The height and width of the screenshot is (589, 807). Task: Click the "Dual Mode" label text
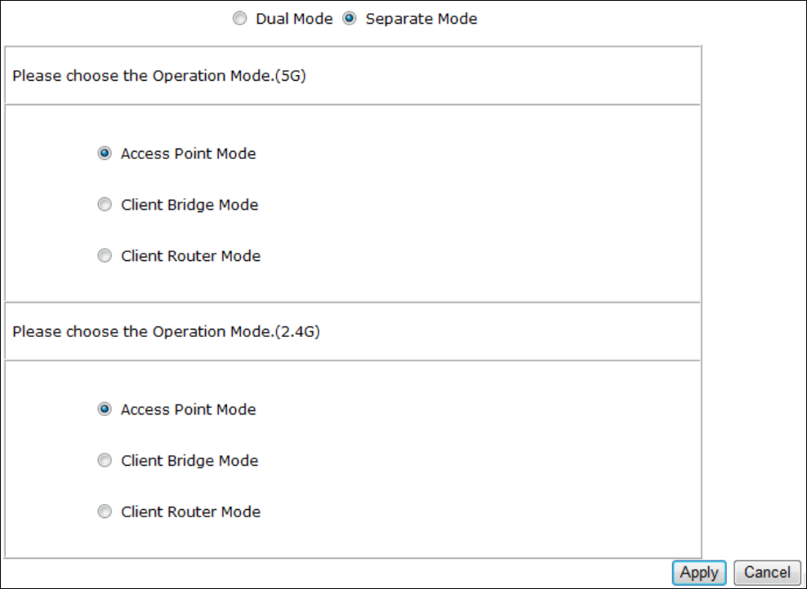click(x=294, y=19)
